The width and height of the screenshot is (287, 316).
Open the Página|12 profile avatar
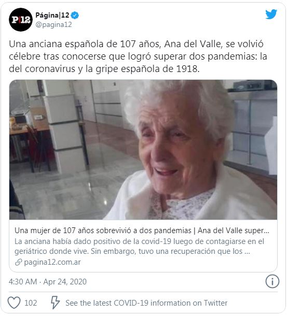[x=21, y=20]
